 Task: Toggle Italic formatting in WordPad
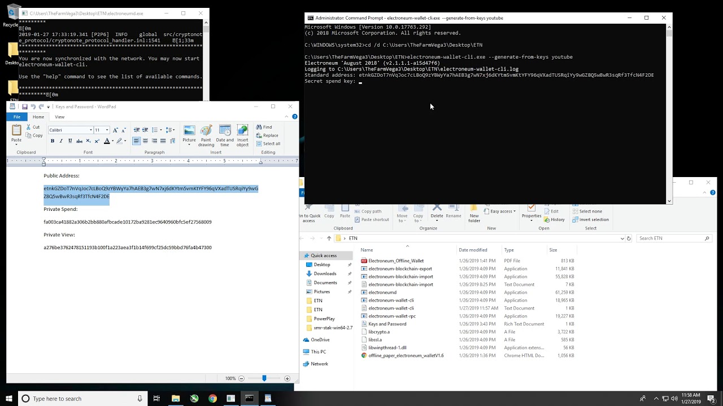point(61,141)
